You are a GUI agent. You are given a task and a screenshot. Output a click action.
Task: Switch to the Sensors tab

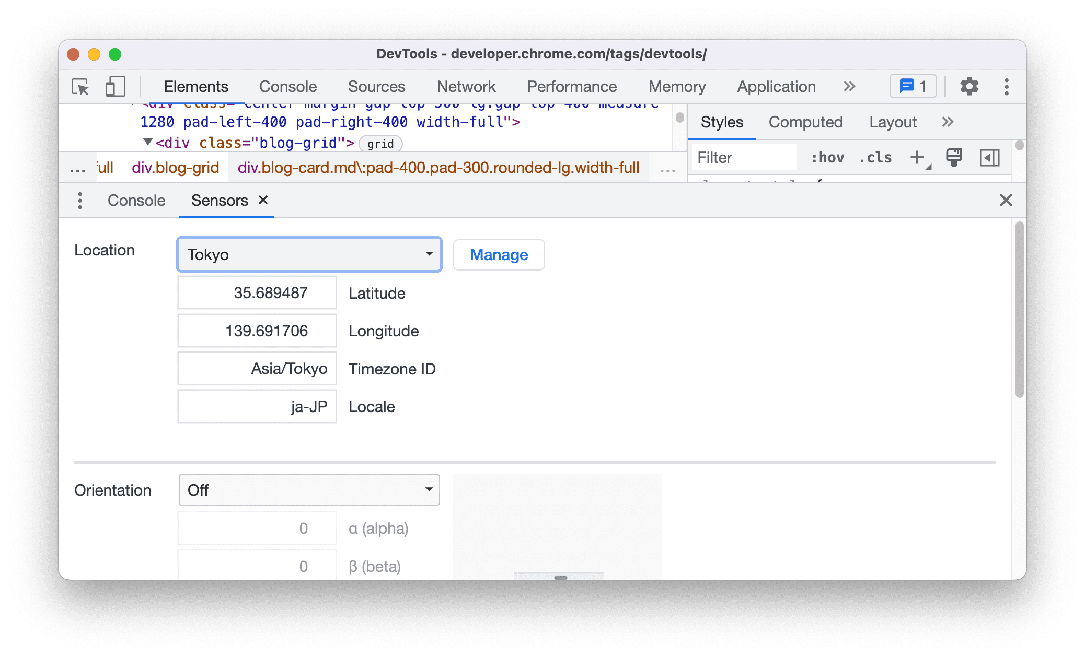(220, 200)
